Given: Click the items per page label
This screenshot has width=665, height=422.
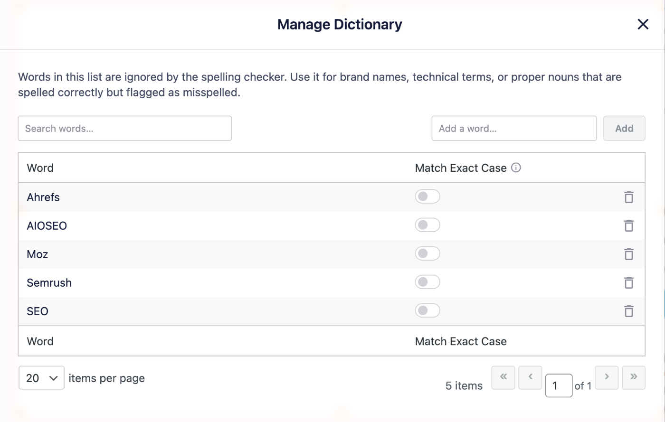Looking at the screenshot, I should pyautogui.click(x=107, y=378).
